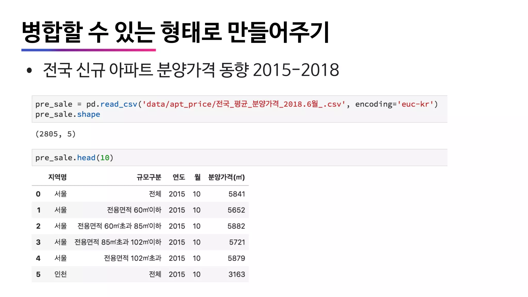The image size is (528, 297).
Task: Click the pre_sale.head(10) code cell
Action: click(x=240, y=158)
